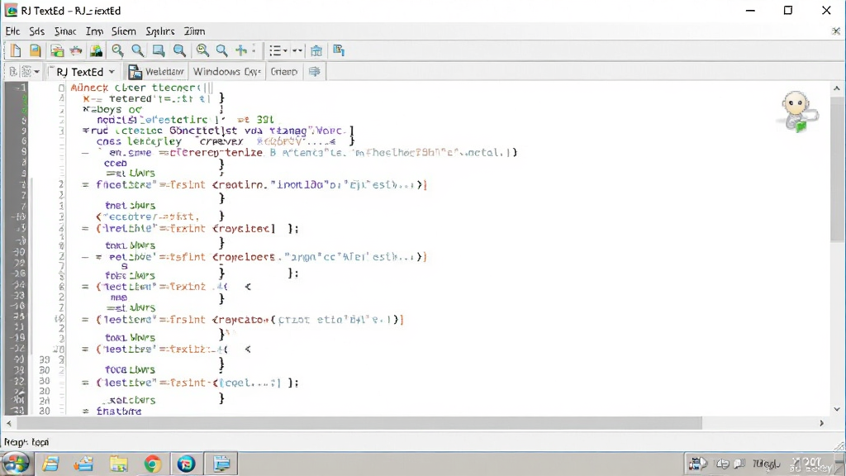Click the blue bin icon in the toolbar
The width and height of the screenshot is (846, 476).
click(316, 50)
